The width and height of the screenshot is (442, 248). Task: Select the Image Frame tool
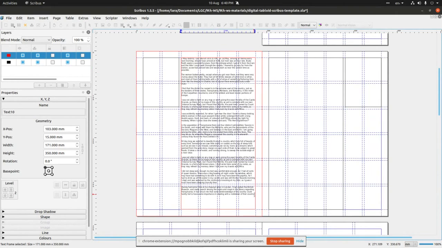coord(103,25)
